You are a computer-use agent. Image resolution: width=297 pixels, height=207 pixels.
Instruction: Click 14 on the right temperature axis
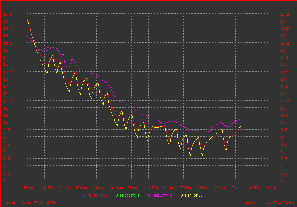[283, 65]
